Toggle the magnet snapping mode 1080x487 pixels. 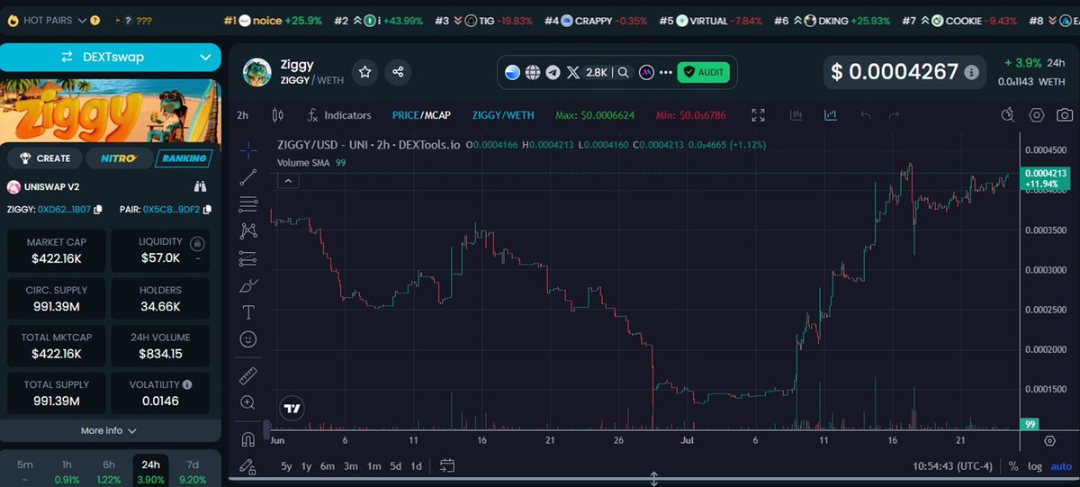point(248,439)
